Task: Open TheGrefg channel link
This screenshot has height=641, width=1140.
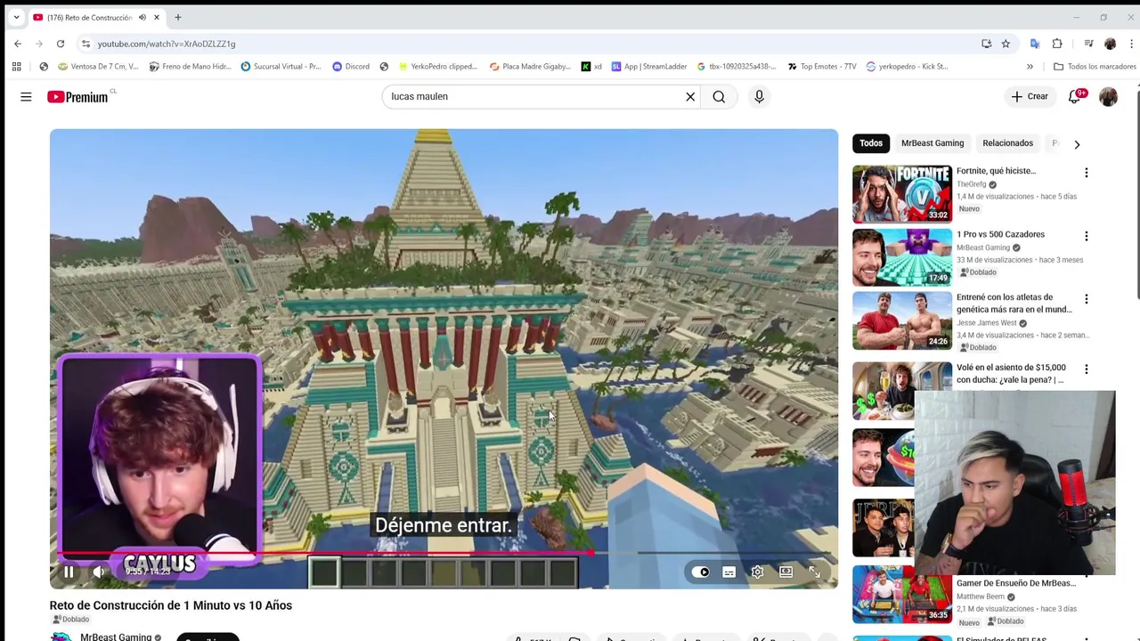Action: [x=971, y=184]
